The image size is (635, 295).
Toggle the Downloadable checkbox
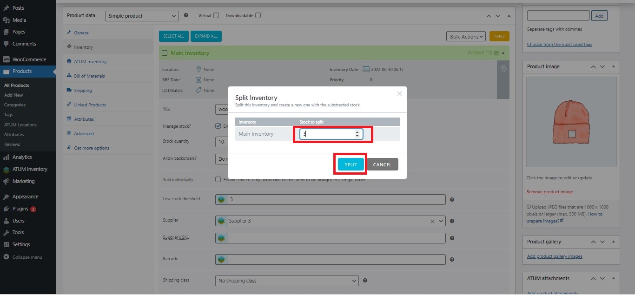258,15
